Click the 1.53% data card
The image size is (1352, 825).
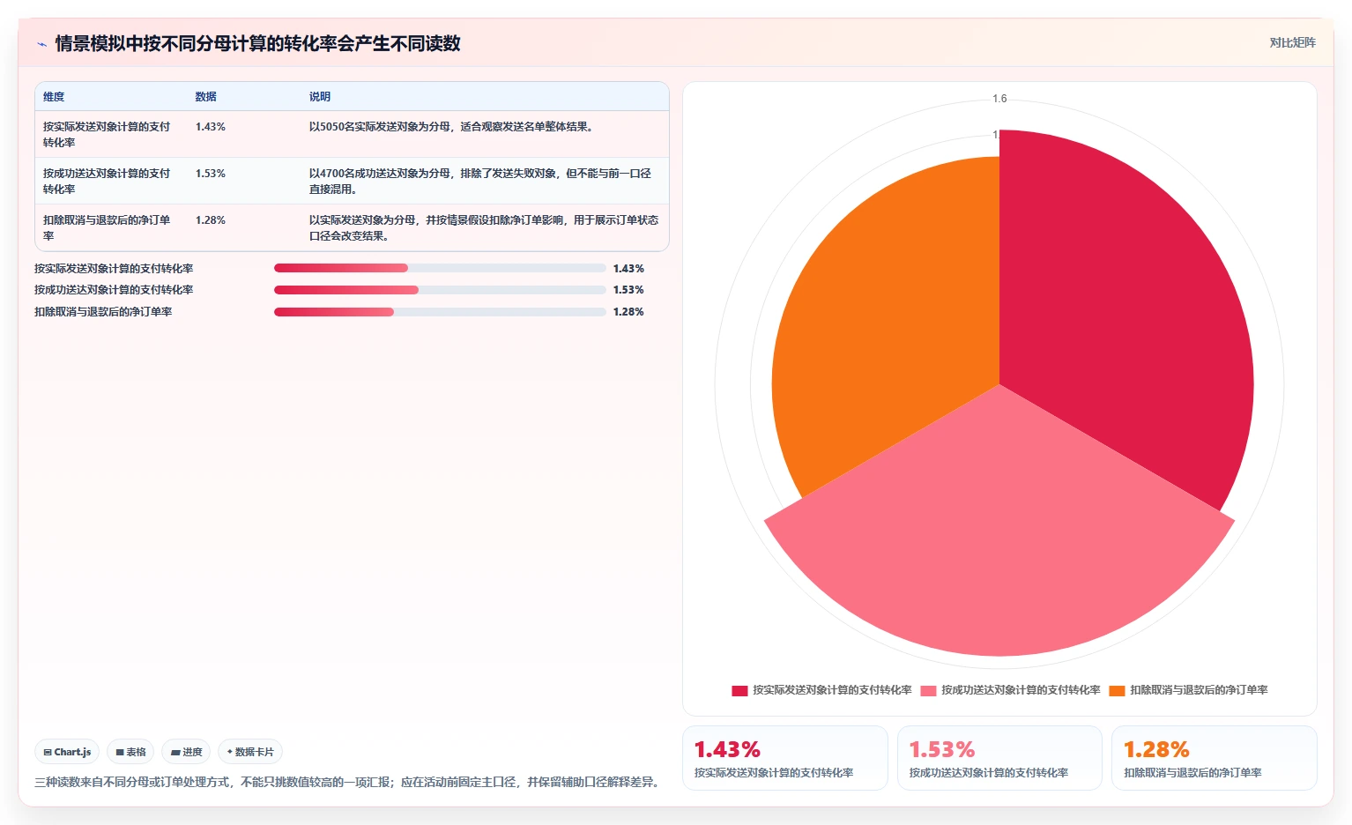tap(999, 758)
